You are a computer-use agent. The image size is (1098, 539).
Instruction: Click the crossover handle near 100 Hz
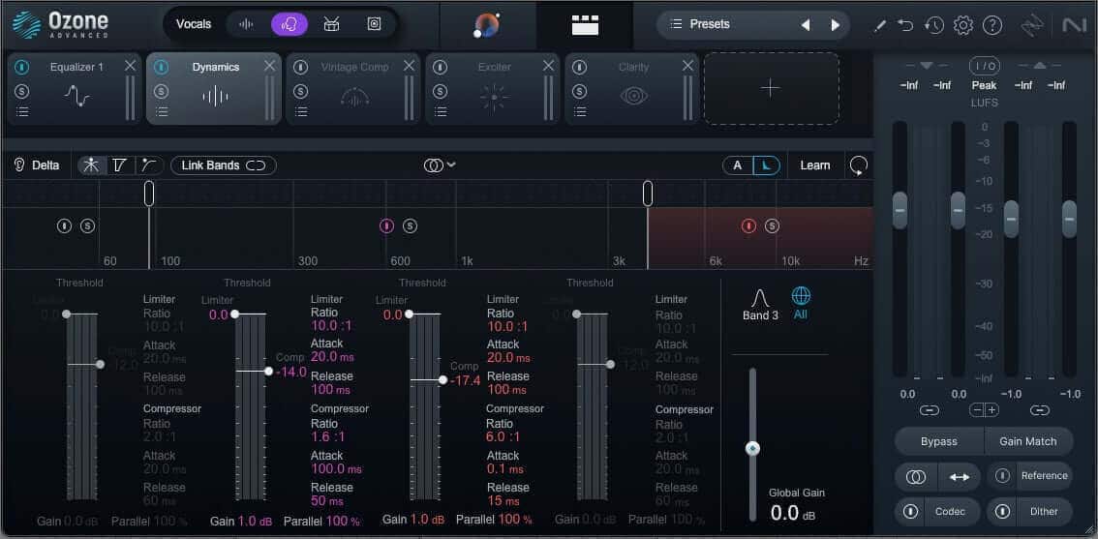point(149,194)
